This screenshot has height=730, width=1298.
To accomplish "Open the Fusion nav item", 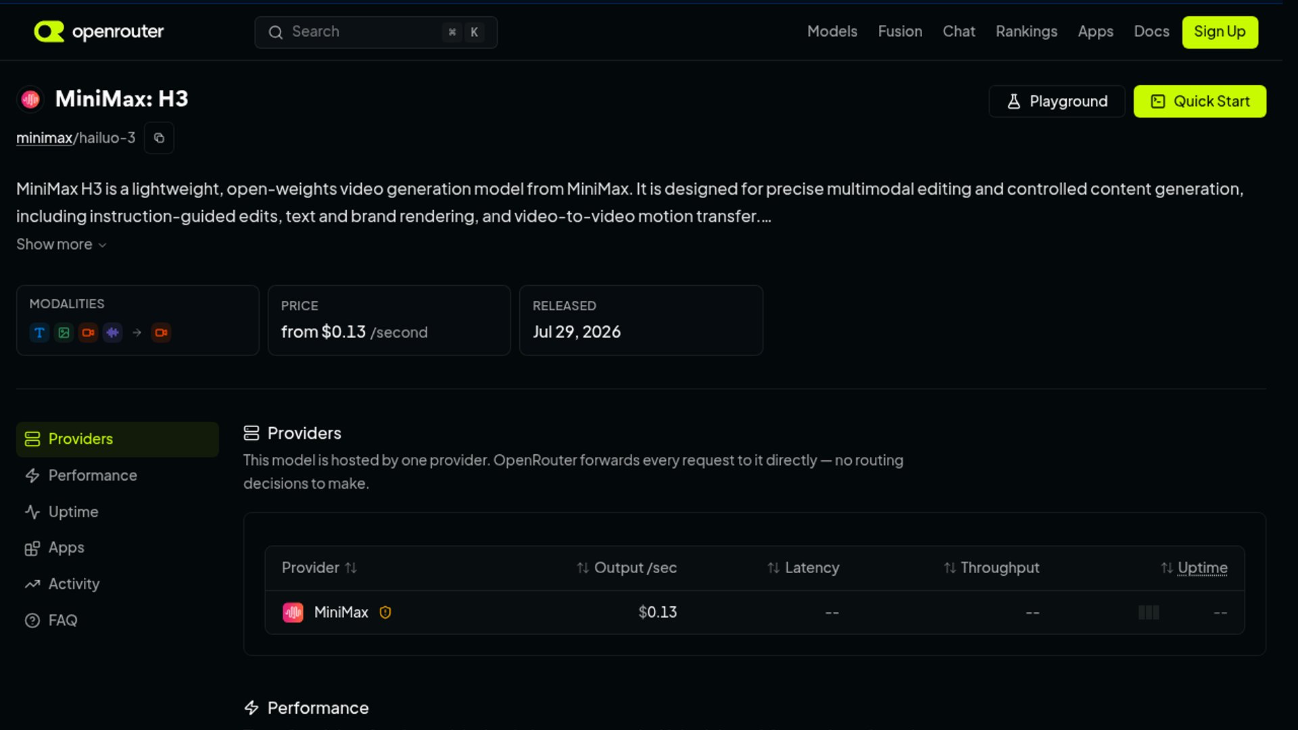I will pos(900,32).
